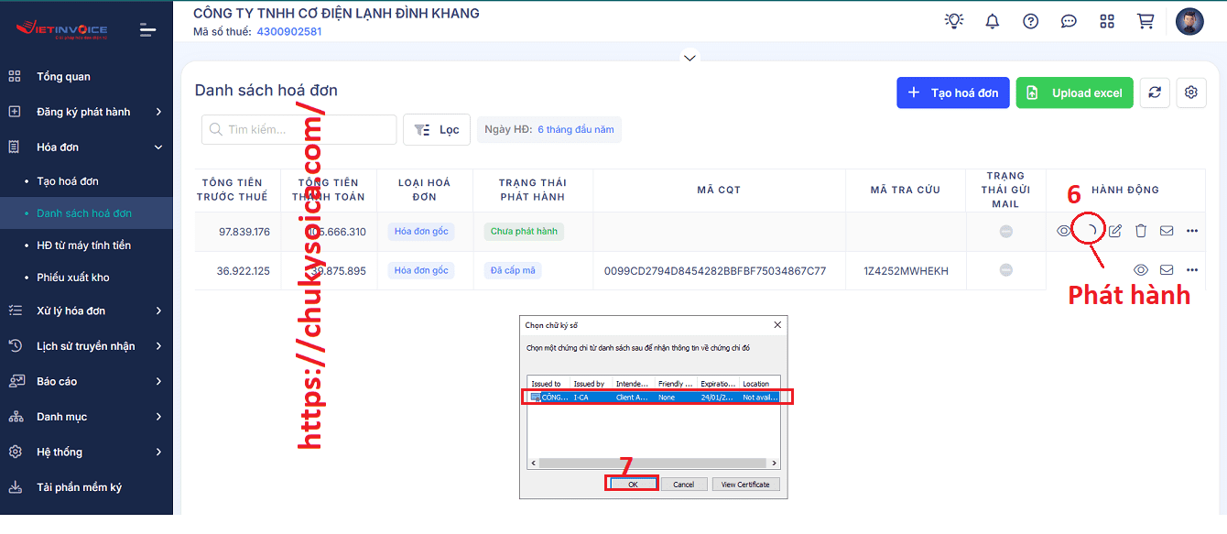
Task: Open Tạo hoá đơn in the sidebar
Action: (68, 181)
